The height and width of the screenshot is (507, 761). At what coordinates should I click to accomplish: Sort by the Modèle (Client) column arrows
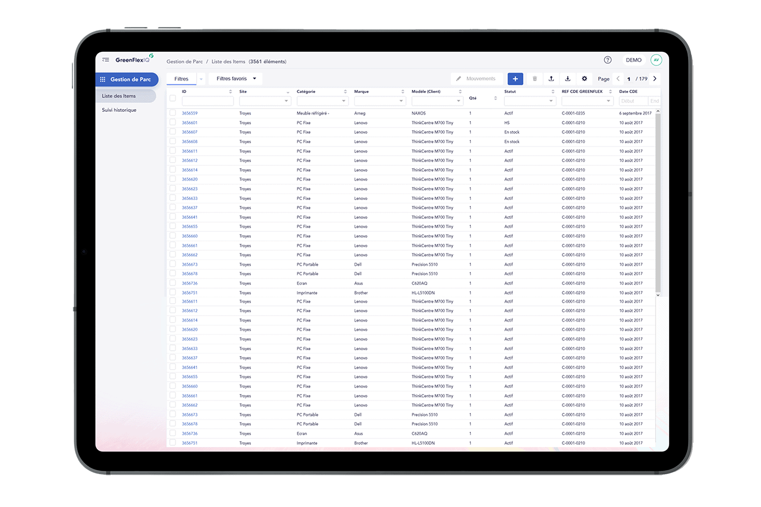coord(460,92)
